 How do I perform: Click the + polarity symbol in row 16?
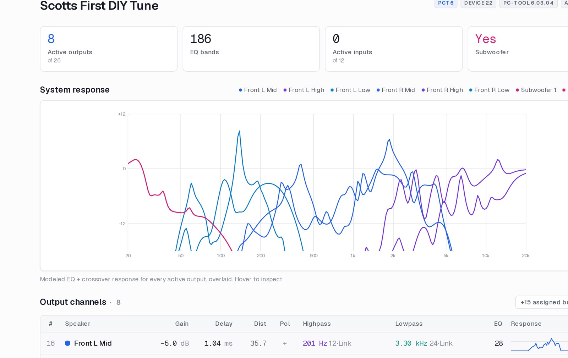285,343
